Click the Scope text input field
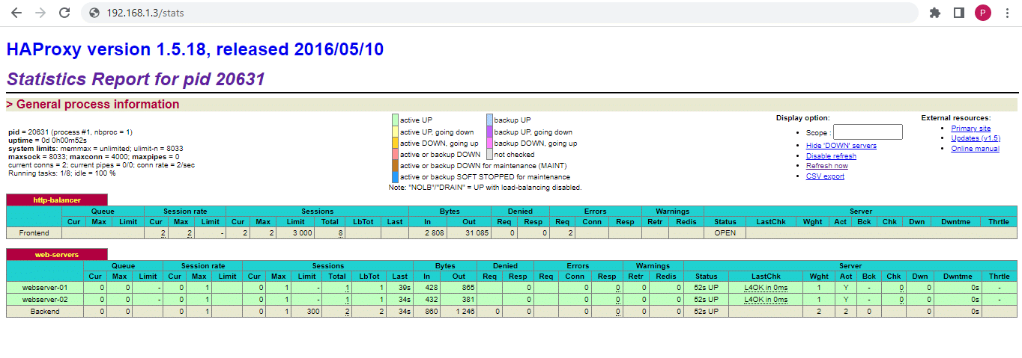The width and height of the screenshot is (1022, 358). coord(868,132)
